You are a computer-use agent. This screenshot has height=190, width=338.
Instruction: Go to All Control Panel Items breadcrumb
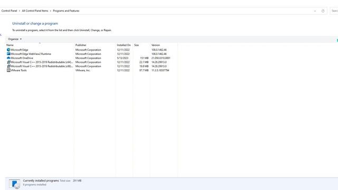click(35, 11)
